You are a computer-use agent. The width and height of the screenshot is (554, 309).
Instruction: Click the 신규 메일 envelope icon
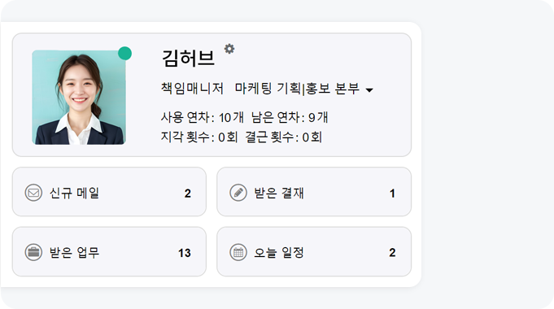tap(33, 193)
